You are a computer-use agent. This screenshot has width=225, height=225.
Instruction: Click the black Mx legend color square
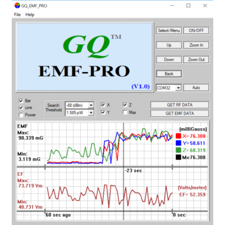click(178, 157)
